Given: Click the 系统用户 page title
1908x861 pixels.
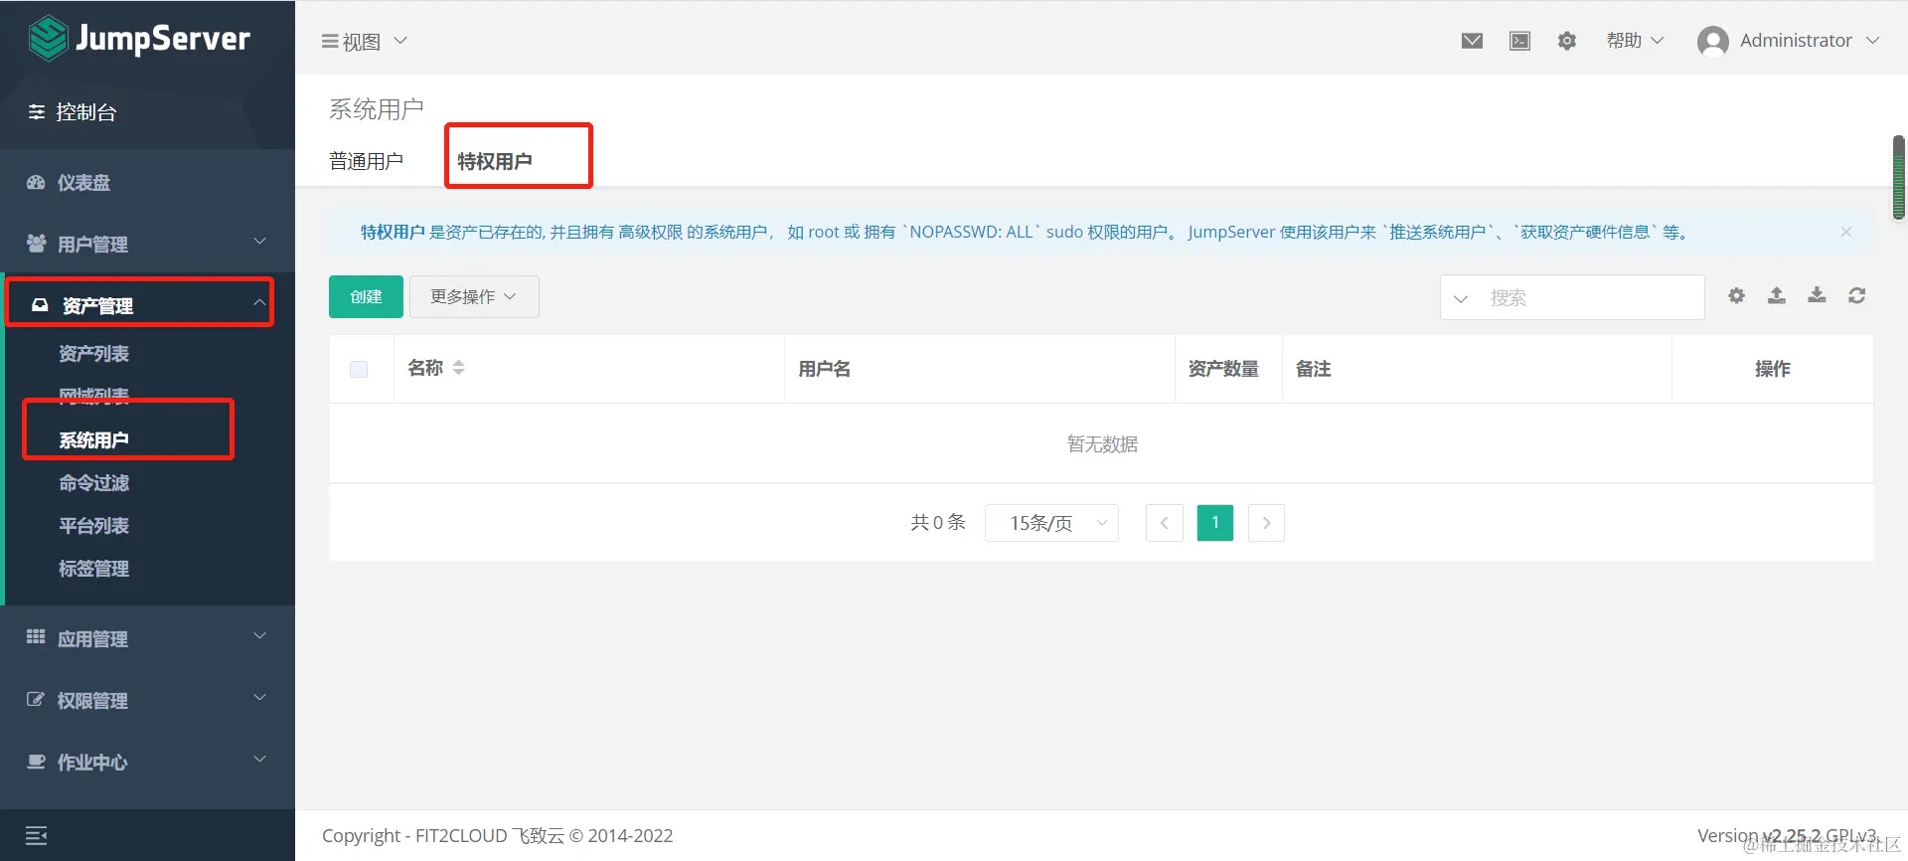Looking at the screenshot, I should pos(377,109).
